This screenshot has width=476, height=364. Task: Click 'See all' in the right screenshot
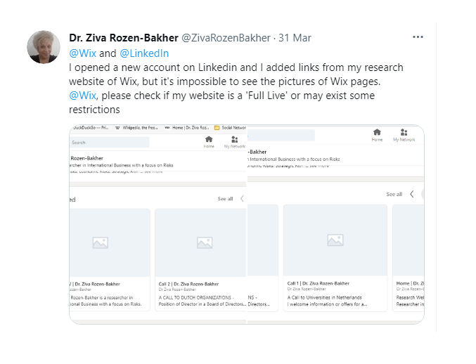394,194
